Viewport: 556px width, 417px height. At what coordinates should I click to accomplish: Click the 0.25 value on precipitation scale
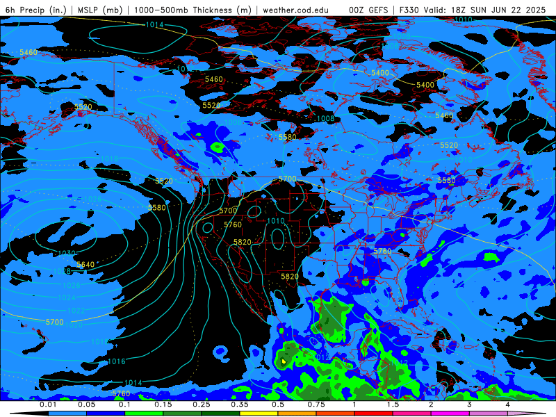(201, 405)
